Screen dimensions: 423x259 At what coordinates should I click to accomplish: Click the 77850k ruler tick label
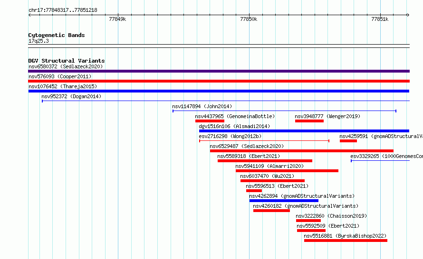[x=249, y=19]
